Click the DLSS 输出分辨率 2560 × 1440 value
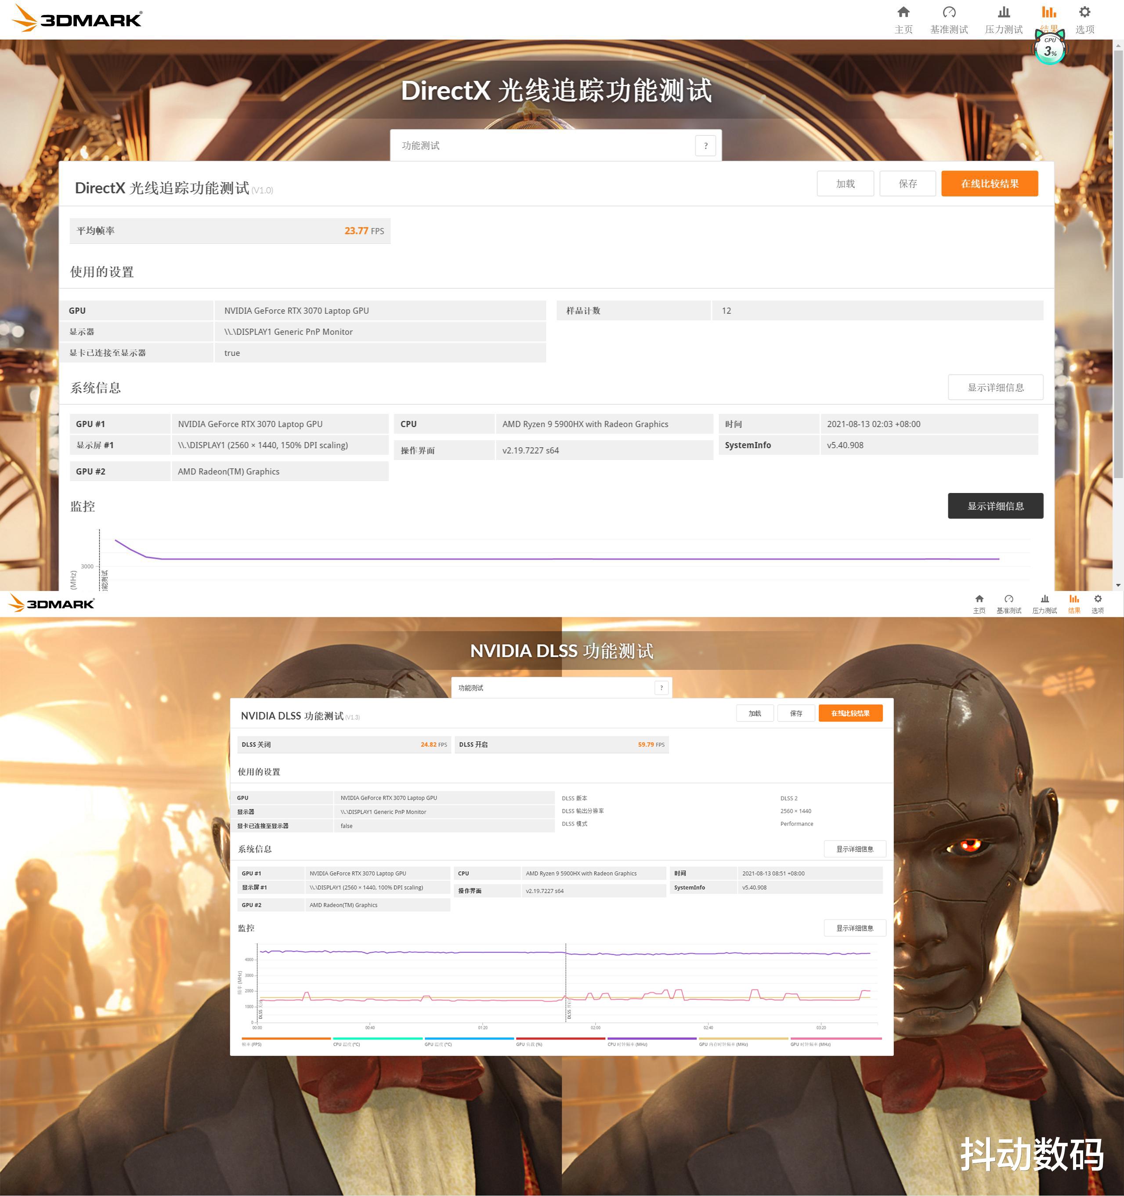 [795, 811]
